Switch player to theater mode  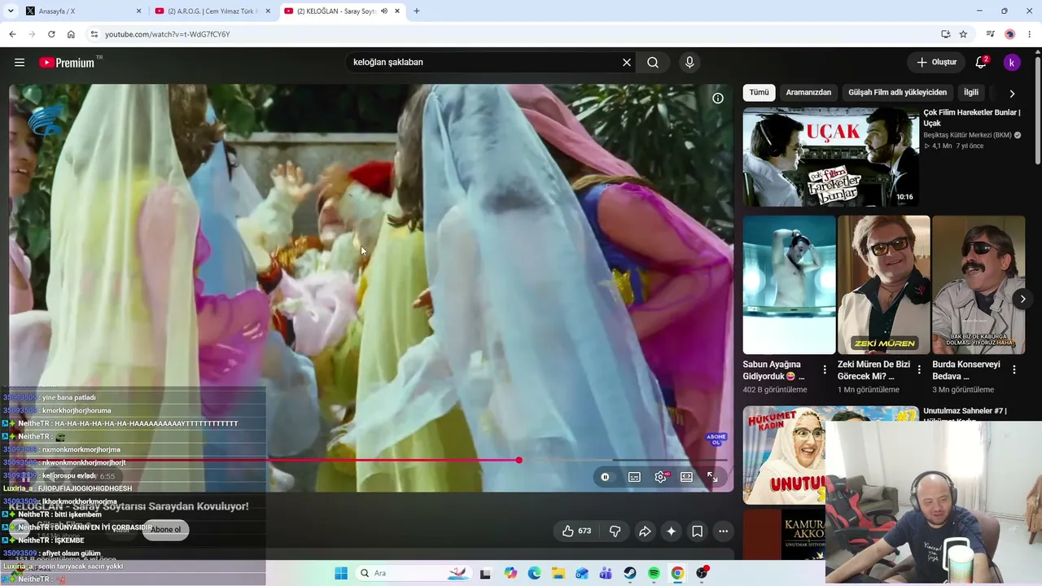pos(686,477)
